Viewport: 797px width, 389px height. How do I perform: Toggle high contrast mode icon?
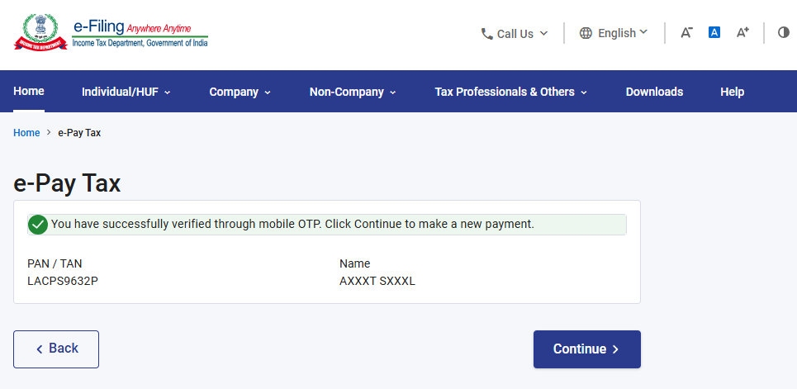783,32
